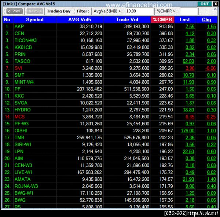Click the Prev navigation button
The height and width of the screenshot is (217, 220).
14,11
